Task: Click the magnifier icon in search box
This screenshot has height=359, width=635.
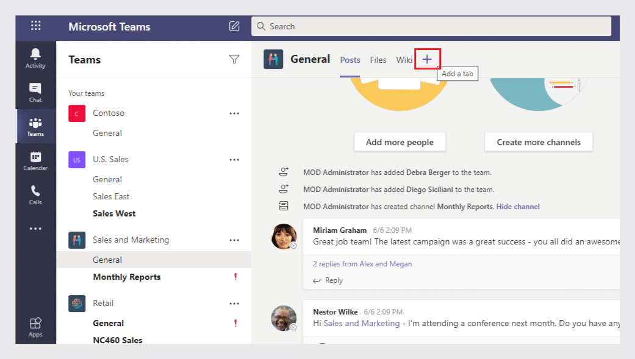Action: pyautogui.click(x=261, y=26)
